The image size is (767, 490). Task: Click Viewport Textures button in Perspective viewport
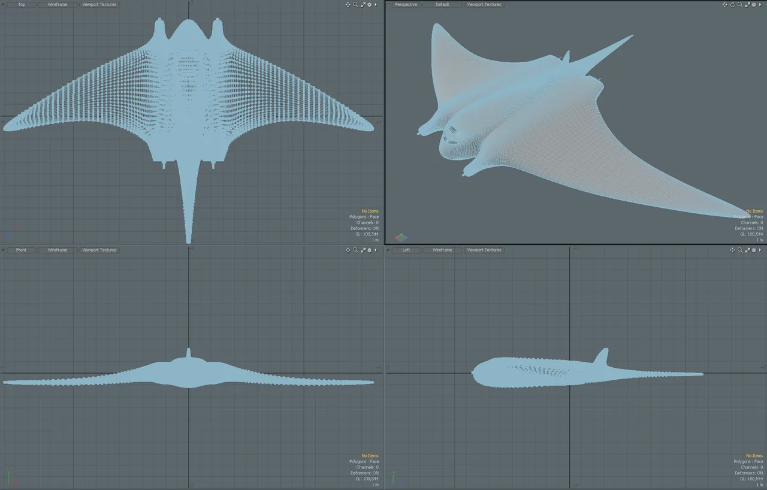coord(484,4)
